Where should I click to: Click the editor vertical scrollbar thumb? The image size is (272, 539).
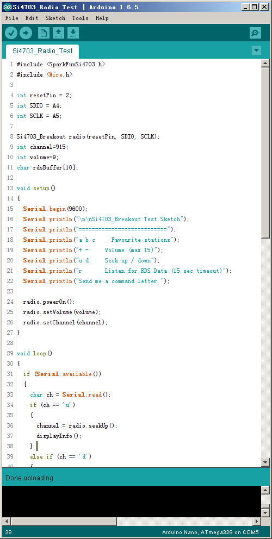(265, 153)
